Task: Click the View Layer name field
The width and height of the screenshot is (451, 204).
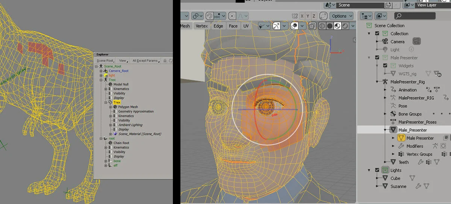Action: point(433,5)
